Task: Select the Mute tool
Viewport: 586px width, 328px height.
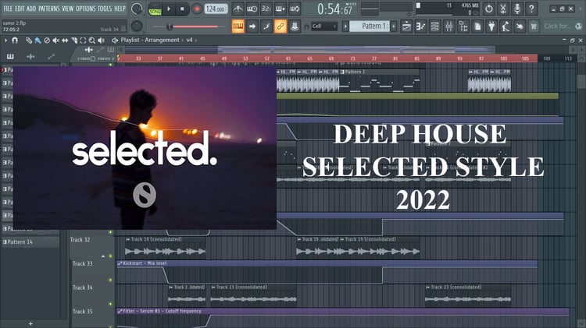Action: pyautogui.click(x=55, y=41)
